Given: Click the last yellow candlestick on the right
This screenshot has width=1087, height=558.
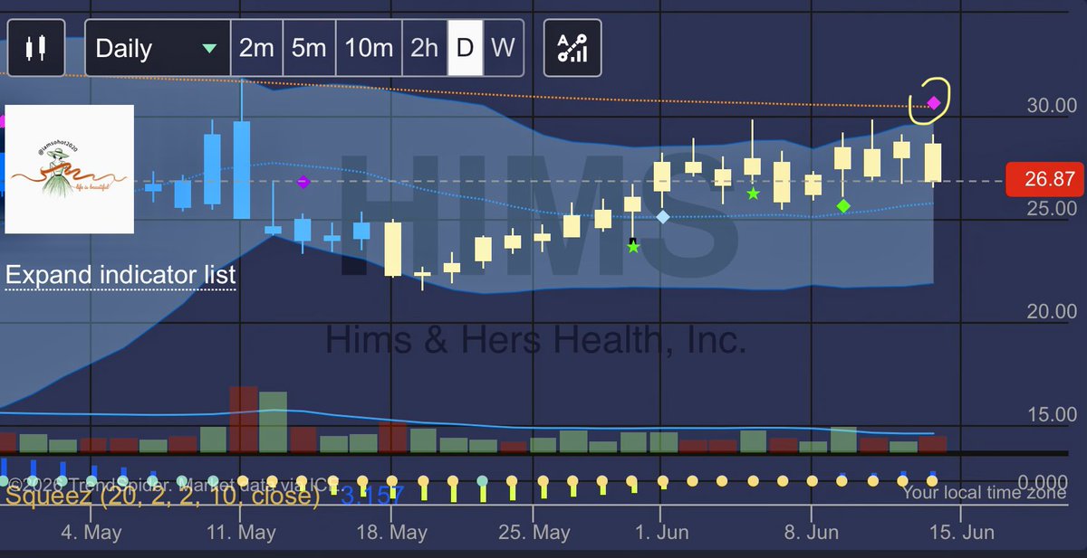Looking at the screenshot, I should [x=933, y=161].
